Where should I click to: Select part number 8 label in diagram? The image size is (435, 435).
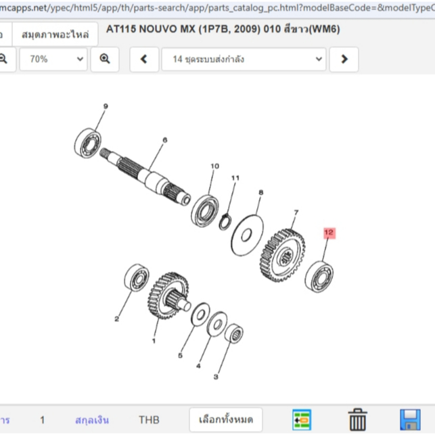(260, 192)
